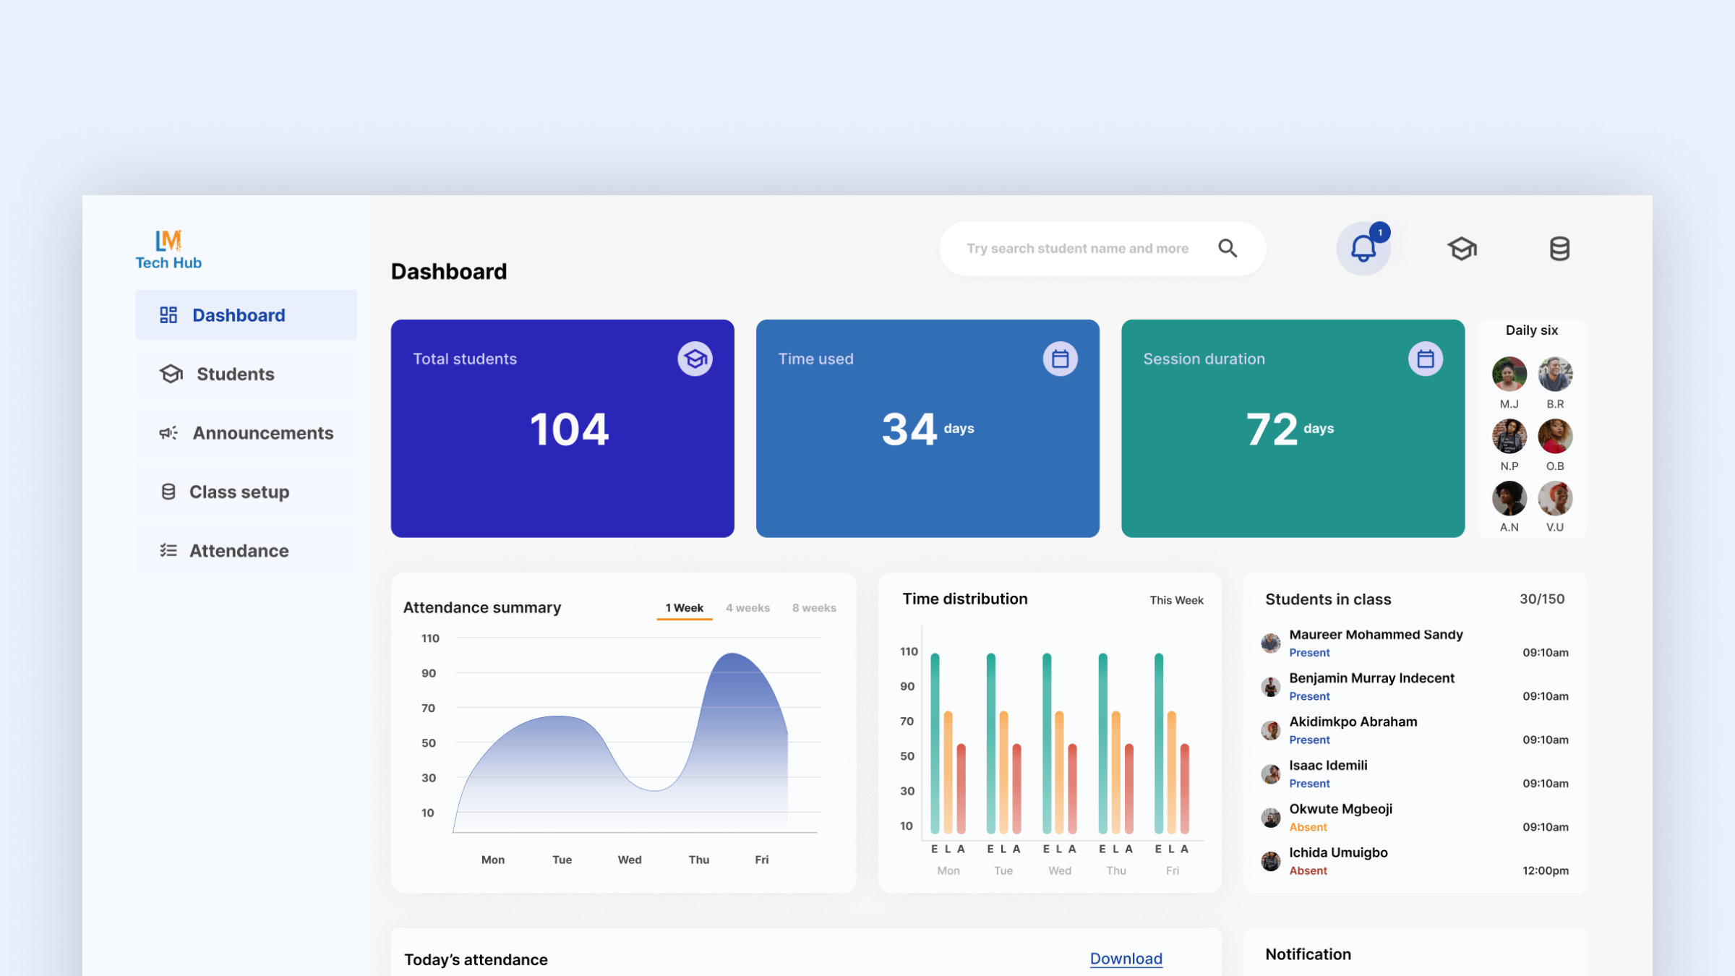
Task: Click Okwute Mgbeoji's avatar photo
Action: [x=1271, y=817]
